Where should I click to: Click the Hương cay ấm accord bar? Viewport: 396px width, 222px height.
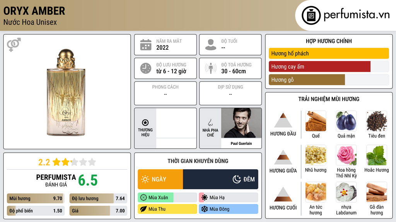[329, 67]
